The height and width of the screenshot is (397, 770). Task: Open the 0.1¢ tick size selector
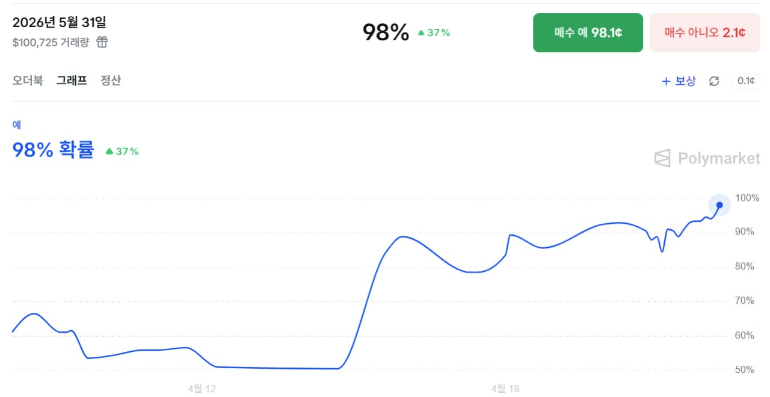[745, 81]
